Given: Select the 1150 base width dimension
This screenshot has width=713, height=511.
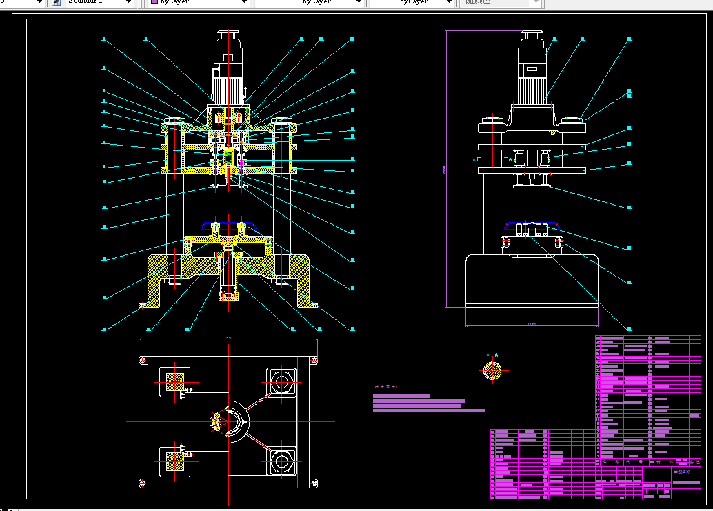Looking at the screenshot, I should point(532,325).
